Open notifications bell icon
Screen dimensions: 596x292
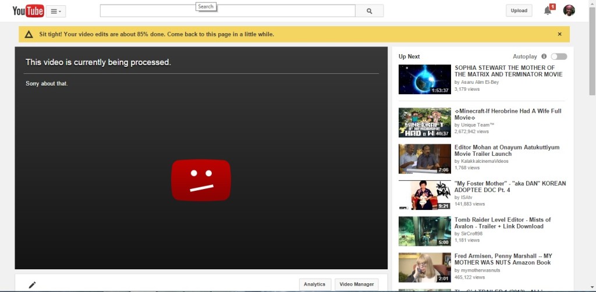click(548, 10)
